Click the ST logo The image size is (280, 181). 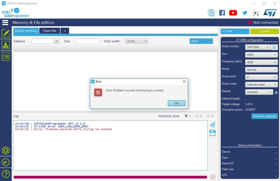tap(270, 13)
